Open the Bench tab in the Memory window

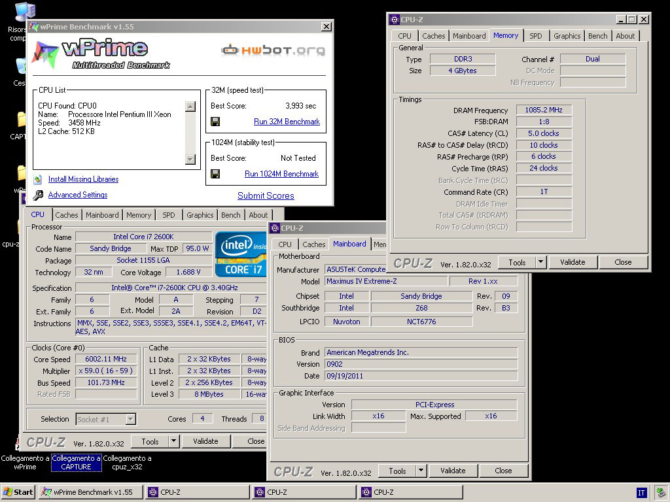pos(597,36)
